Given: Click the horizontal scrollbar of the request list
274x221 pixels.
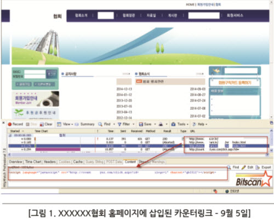Looking at the screenshot, I should click(x=139, y=155).
